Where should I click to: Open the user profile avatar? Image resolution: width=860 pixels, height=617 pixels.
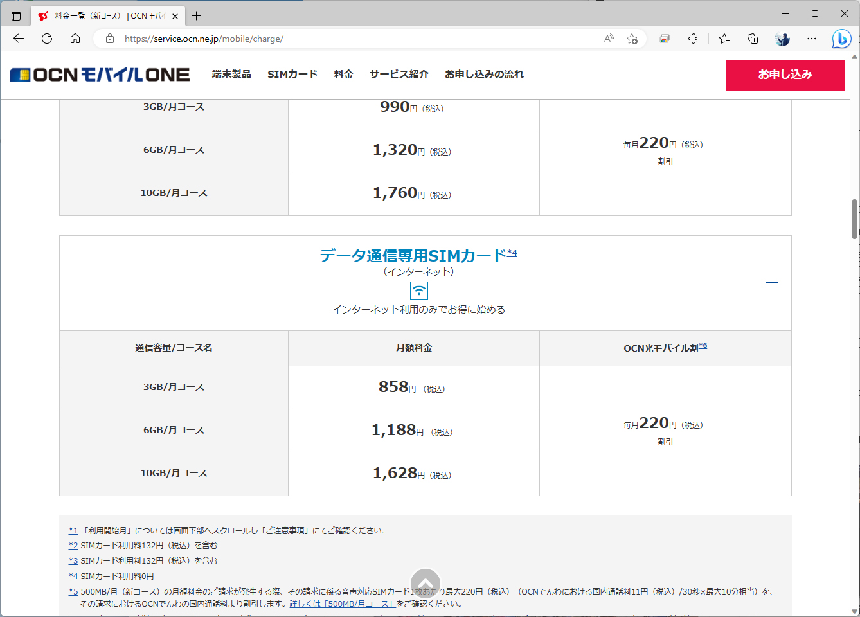tap(782, 39)
